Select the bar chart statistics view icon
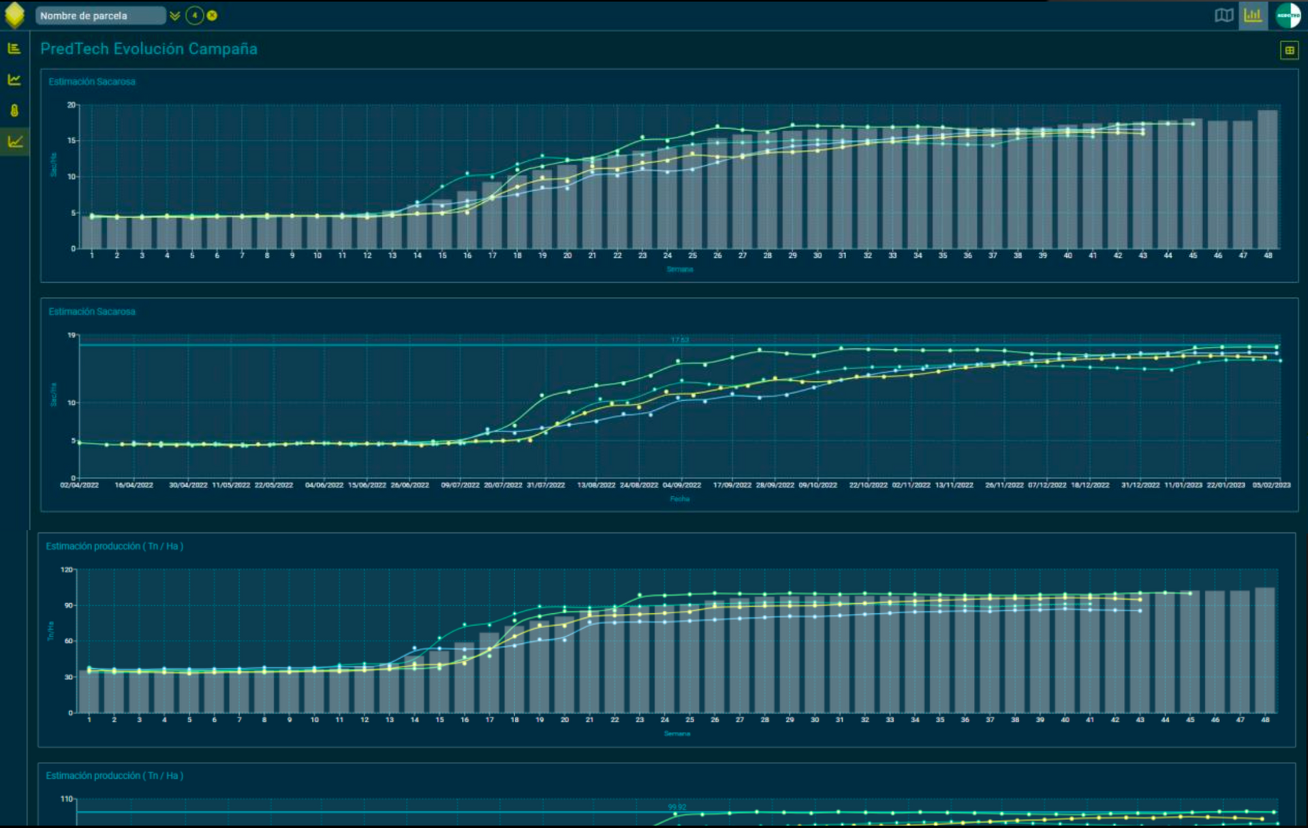Viewport: 1308px width, 828px height. pyautogui.click(x=1253, y=15)
